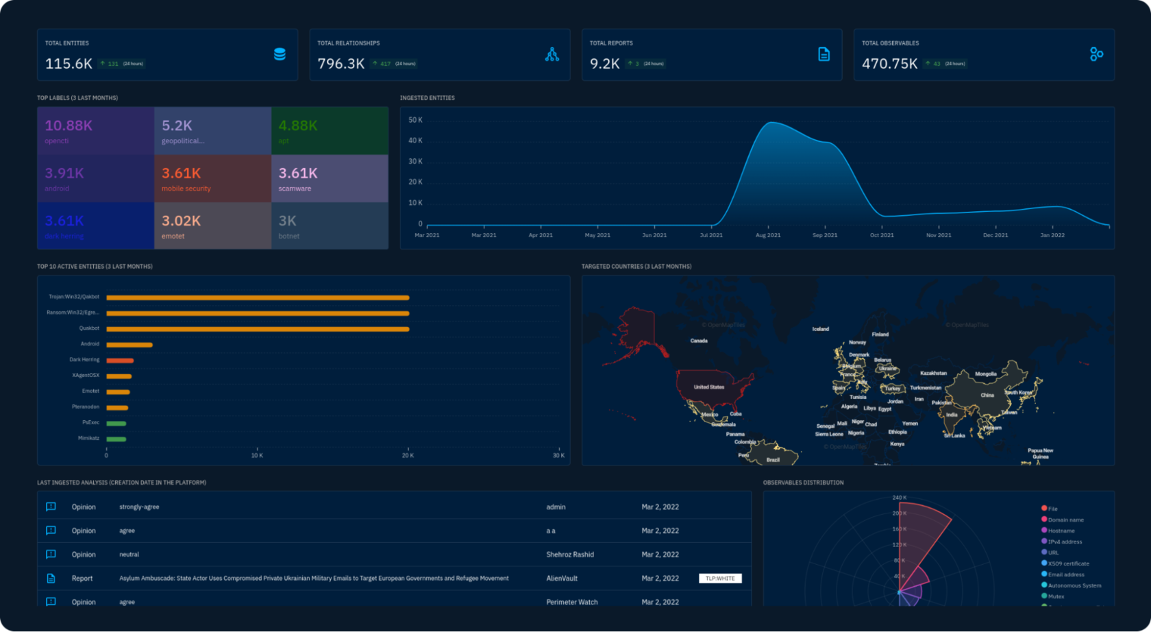Click the opencti 10.88K treemap cell

95,130
